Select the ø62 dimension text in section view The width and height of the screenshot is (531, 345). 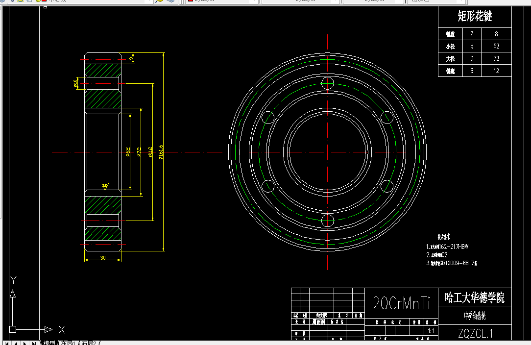(128, 152)
